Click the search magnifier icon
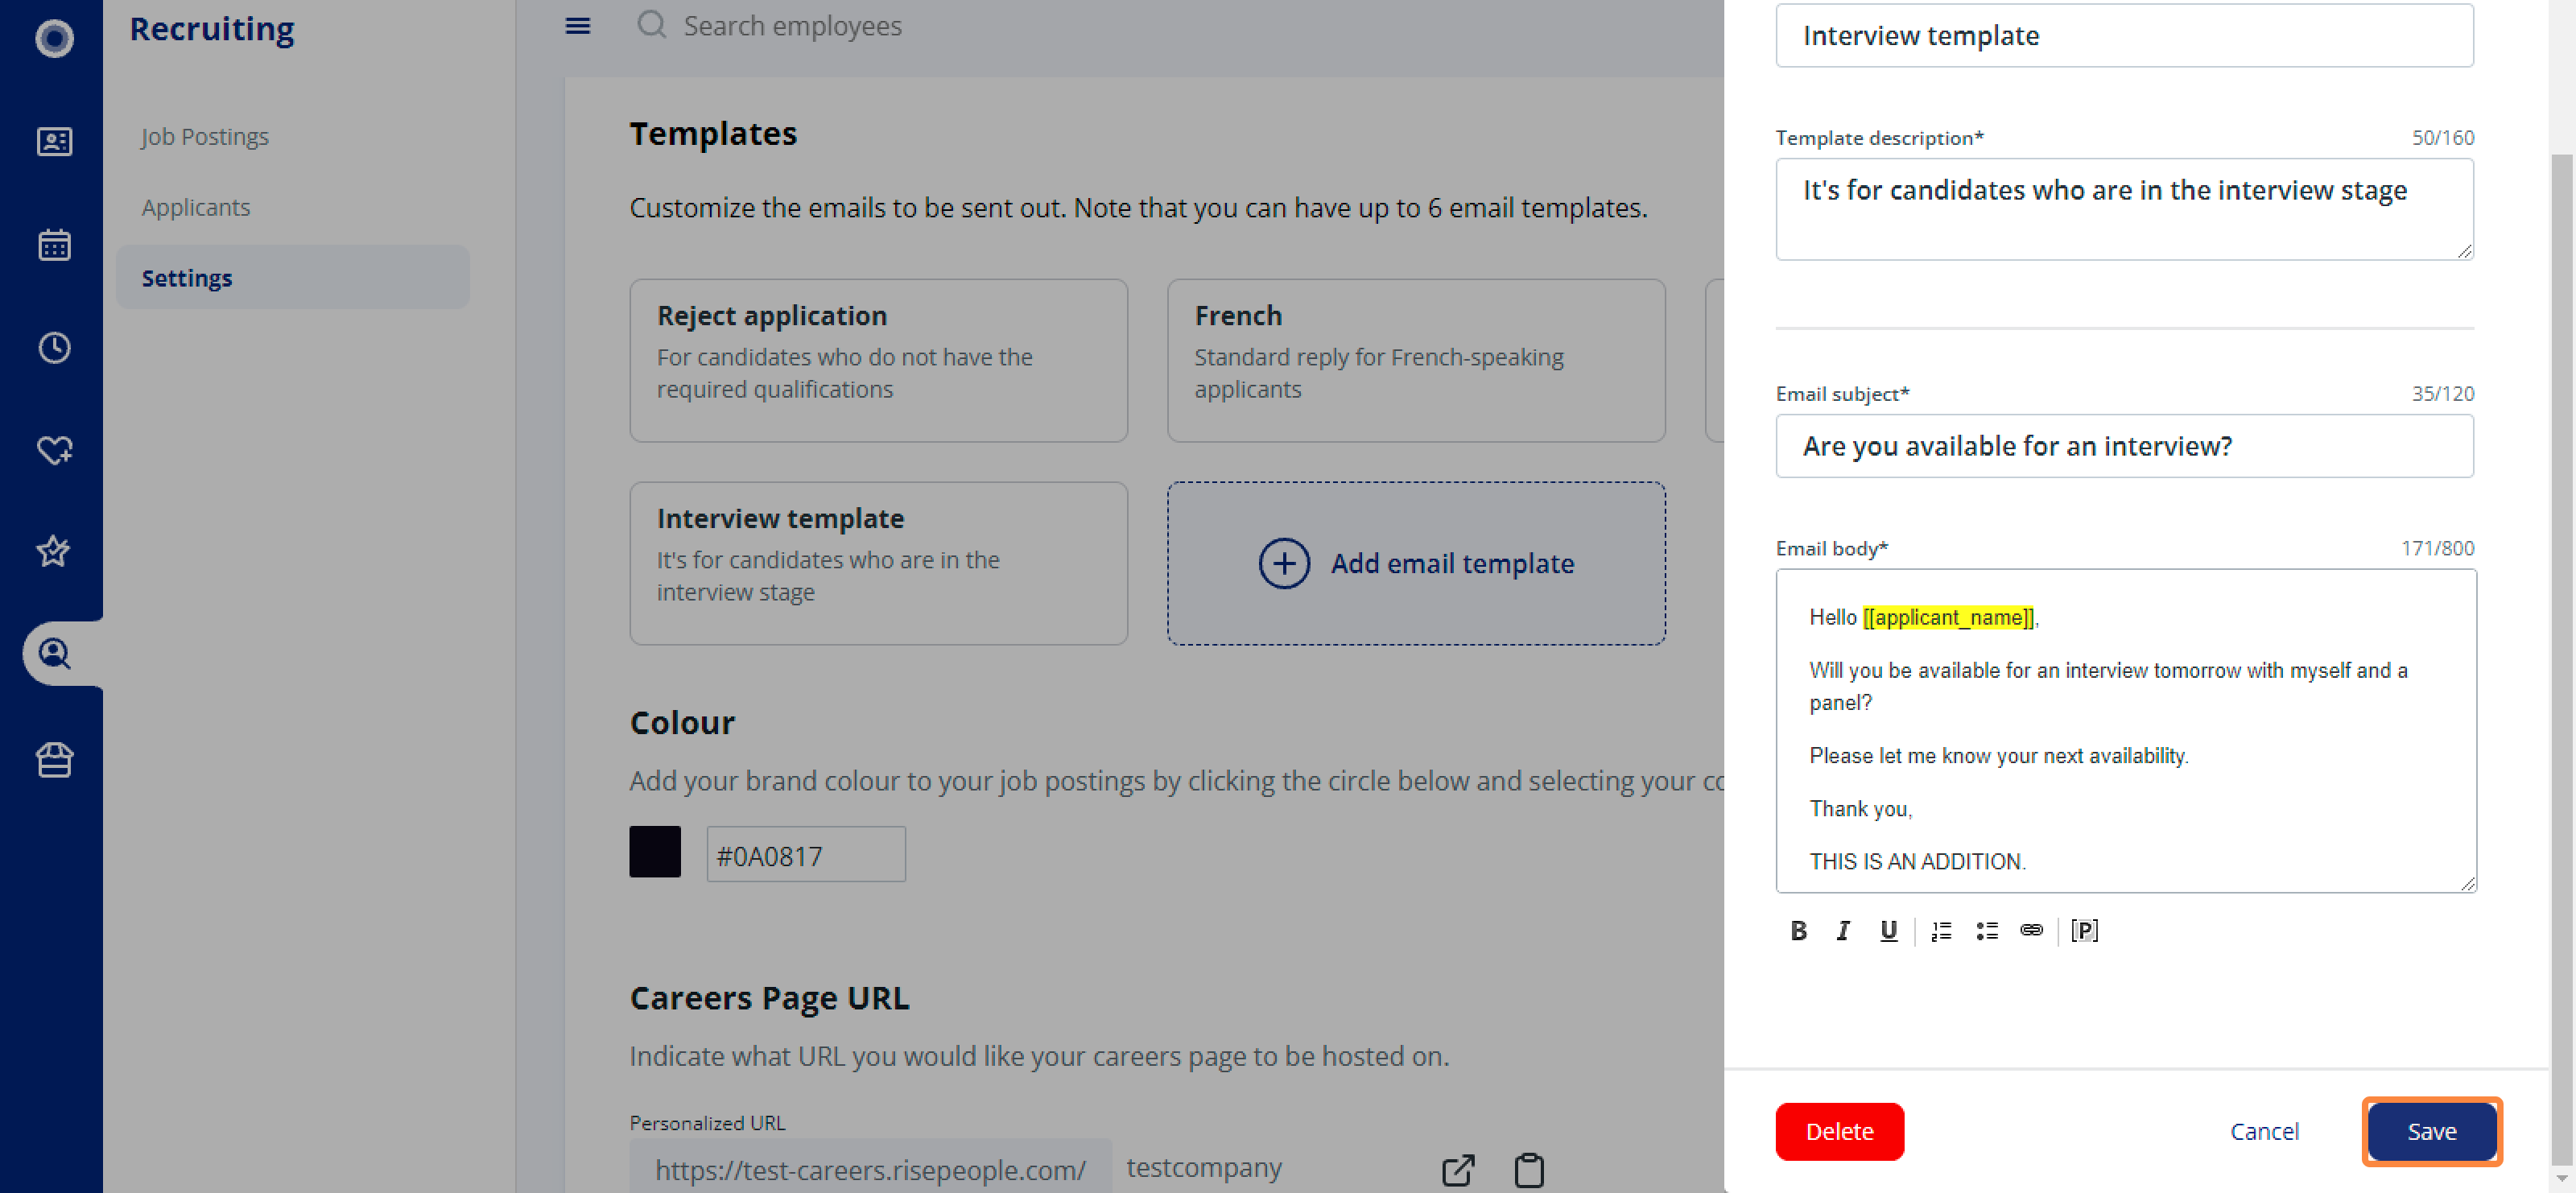The height and width of the screenshot is (1193, 2576). [x=651, y=25]
